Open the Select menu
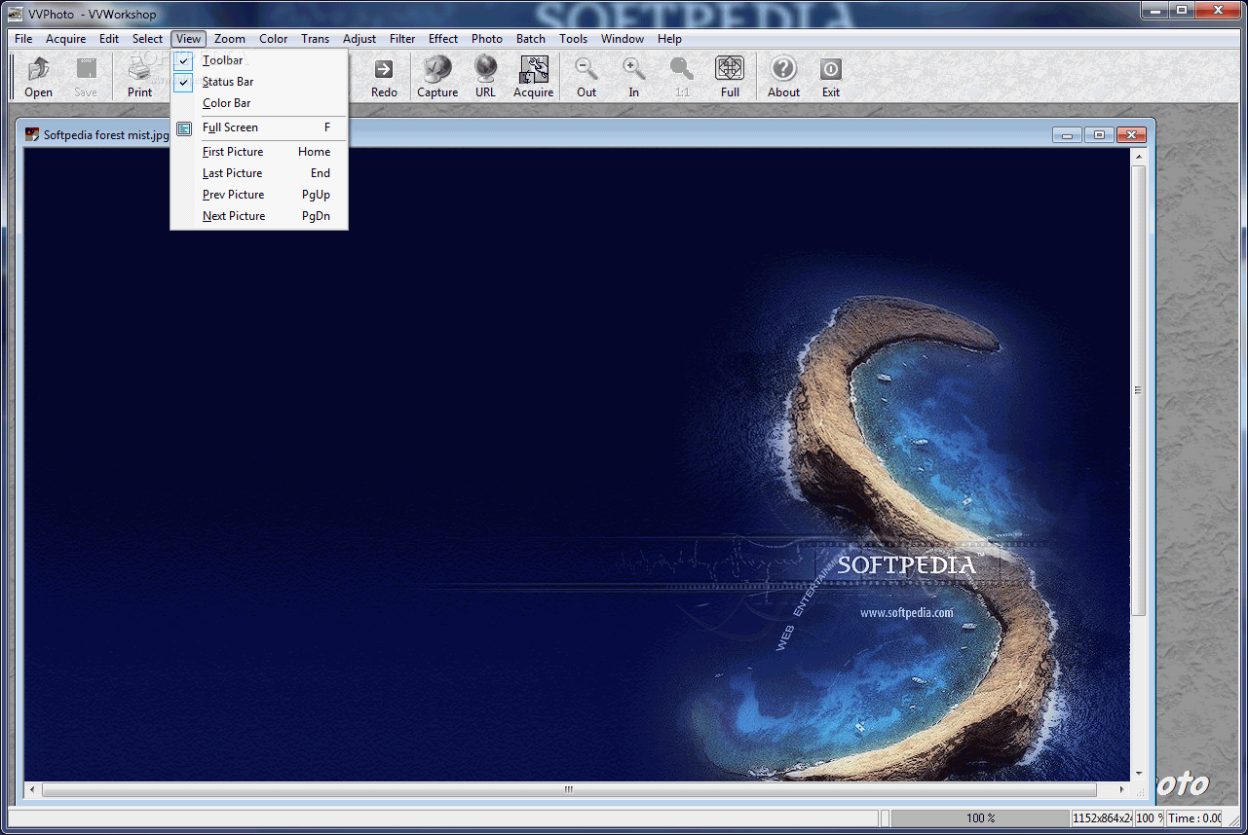 148,39
